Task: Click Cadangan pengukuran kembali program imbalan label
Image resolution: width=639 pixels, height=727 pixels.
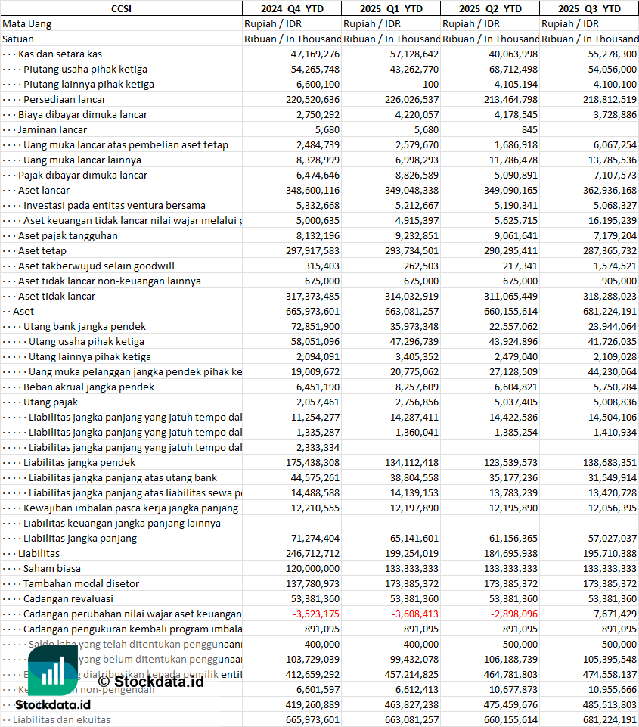Action: point(132,629)
